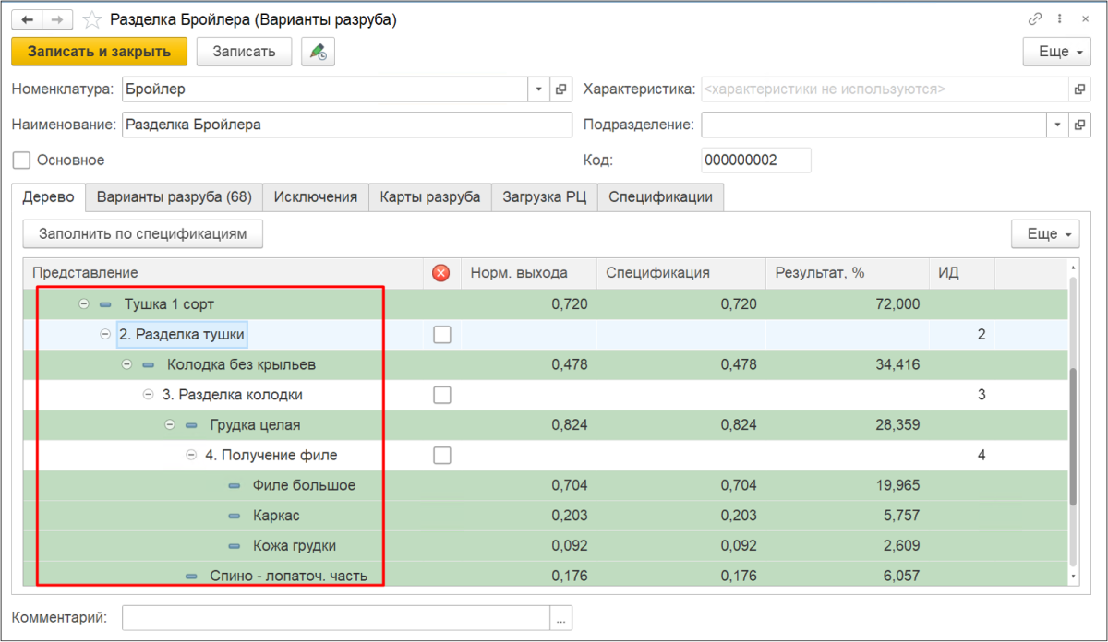
Task: Open the Карты разруба tab
Action: tap(429, 197)
